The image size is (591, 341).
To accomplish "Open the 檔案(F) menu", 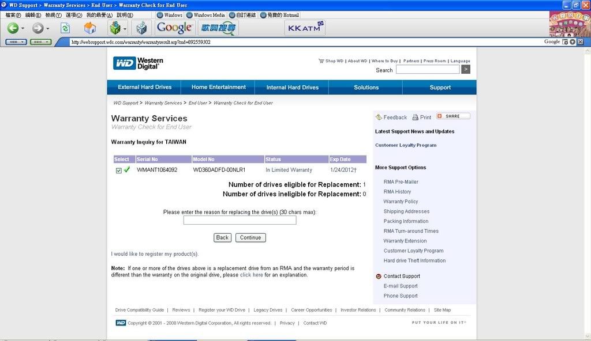I will click(13, 15).
